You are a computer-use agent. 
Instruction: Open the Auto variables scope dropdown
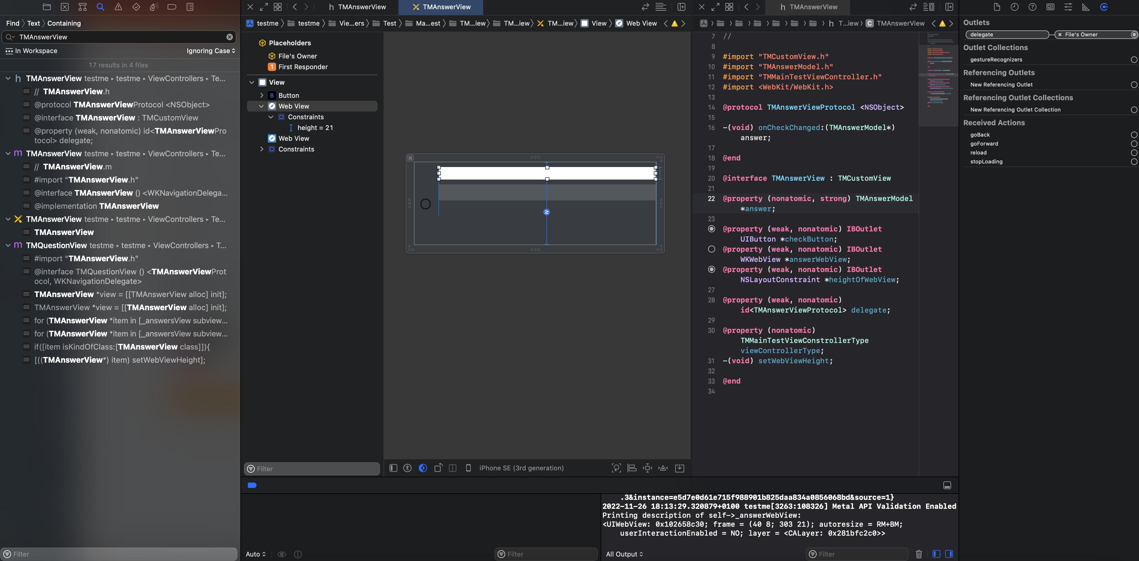(x=256, y=554)
